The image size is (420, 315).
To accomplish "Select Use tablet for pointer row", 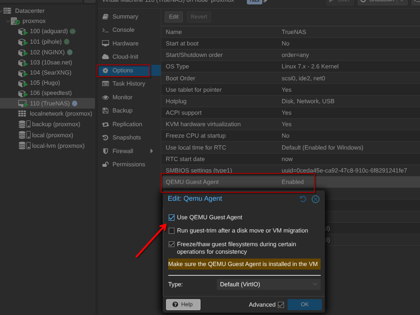I will click(290, 90).
